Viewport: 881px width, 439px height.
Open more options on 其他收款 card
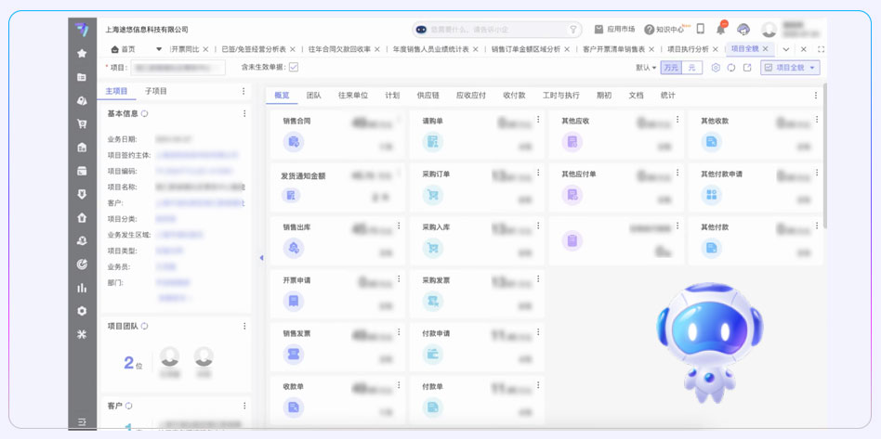pyautogui.click(x=816, y=120)
